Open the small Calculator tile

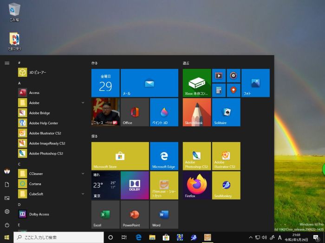[x=219, y=89]
